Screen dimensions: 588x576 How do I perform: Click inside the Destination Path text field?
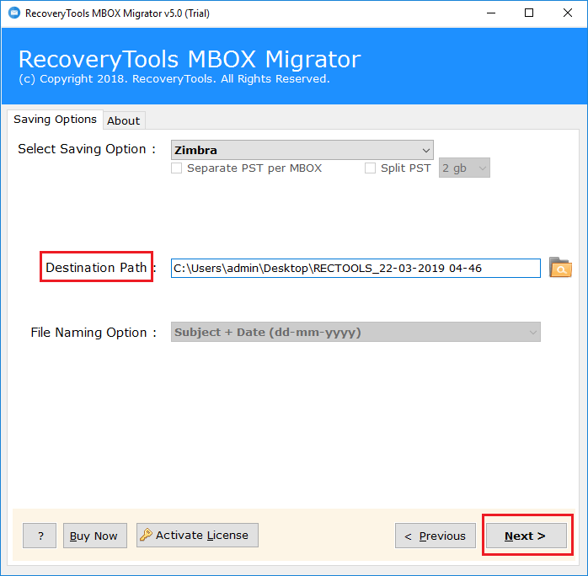pyautogui.click(x=355, y=268)
